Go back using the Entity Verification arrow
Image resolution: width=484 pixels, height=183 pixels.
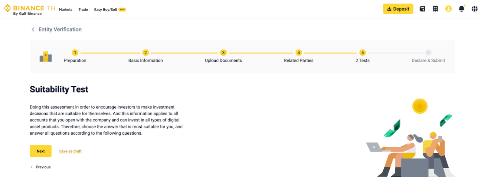coord(33,29)
